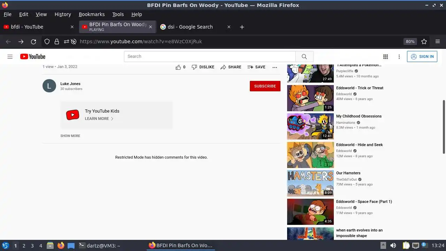Viewport: 446px width, 251px height.
Task: Open the volume control in the tray
Action: [393, 245]
